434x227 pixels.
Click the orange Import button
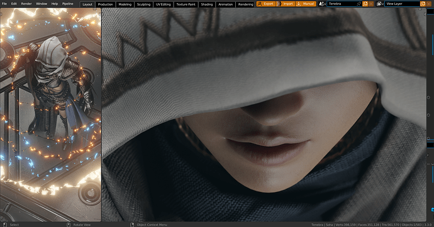coord(286,4)
